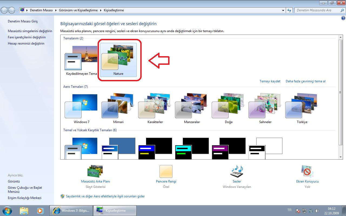Open Aero efektleri sorun giderme link
This screenshot has width=346, height=216.
point(105,196)
